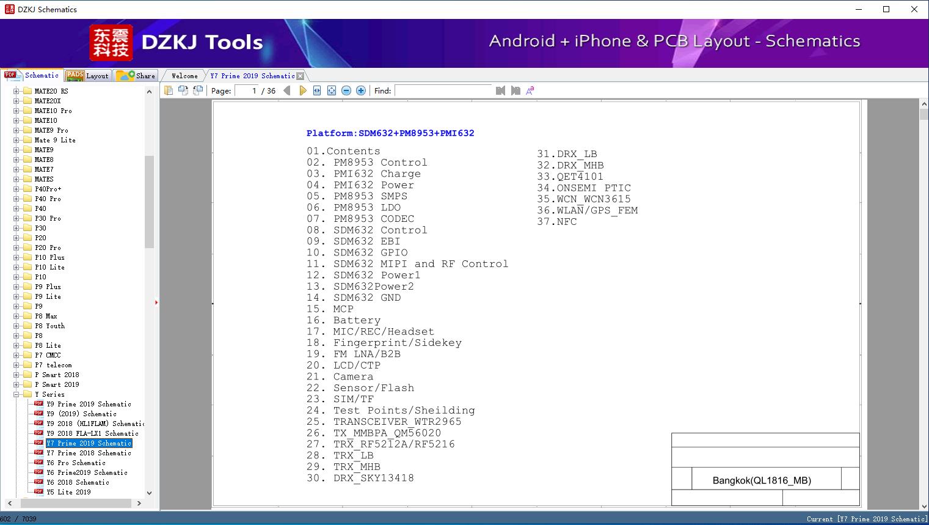Click the copy document icon in PDF toolbar

point(169,90)
